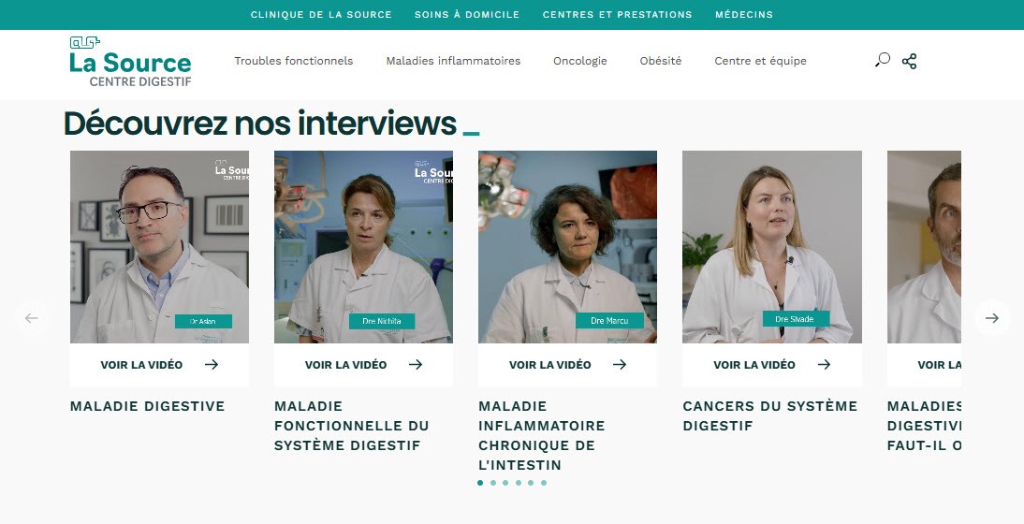Open Médecins link in top bar

pyautogui.click(x=744, y=14)
